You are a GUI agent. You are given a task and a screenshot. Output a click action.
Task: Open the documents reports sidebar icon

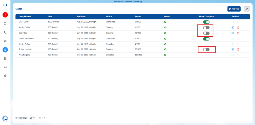(x=5, y=58)
